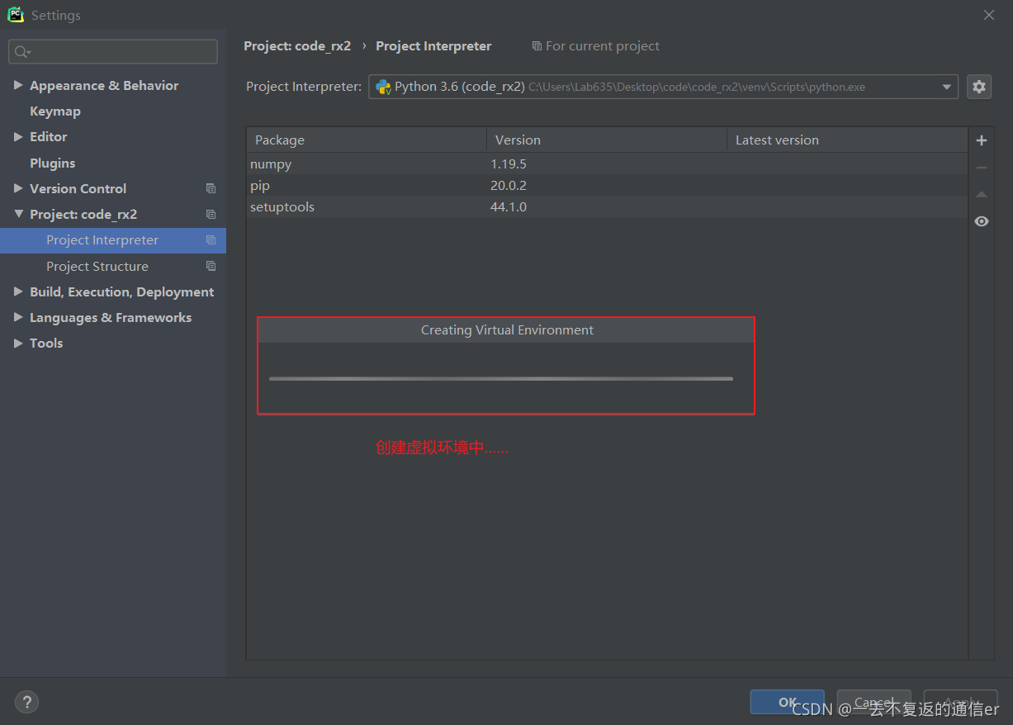The image size is (1013, 725).
Task: Click the search magnifier icon
Action: pyautogui.click(x=21, y=52)
